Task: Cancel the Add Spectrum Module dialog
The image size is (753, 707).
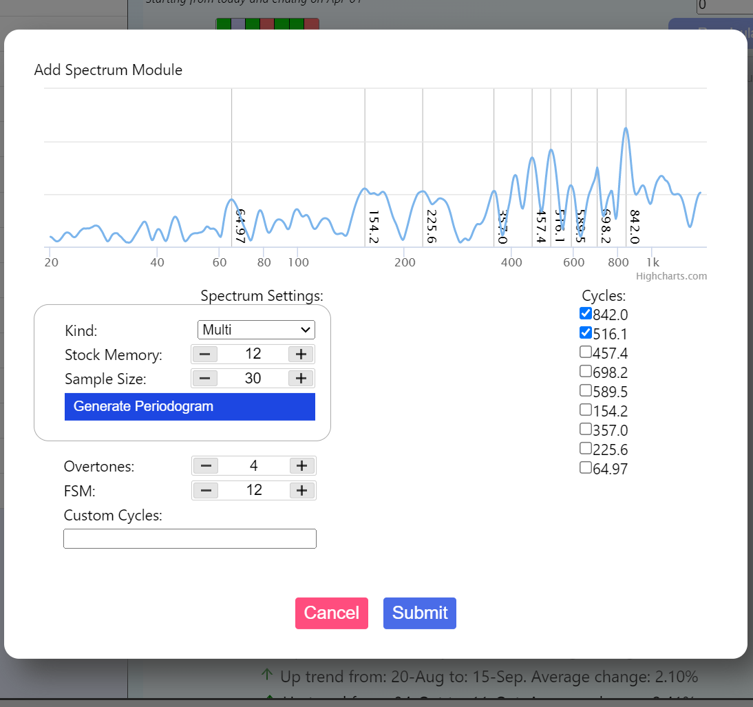Action: 331,613
